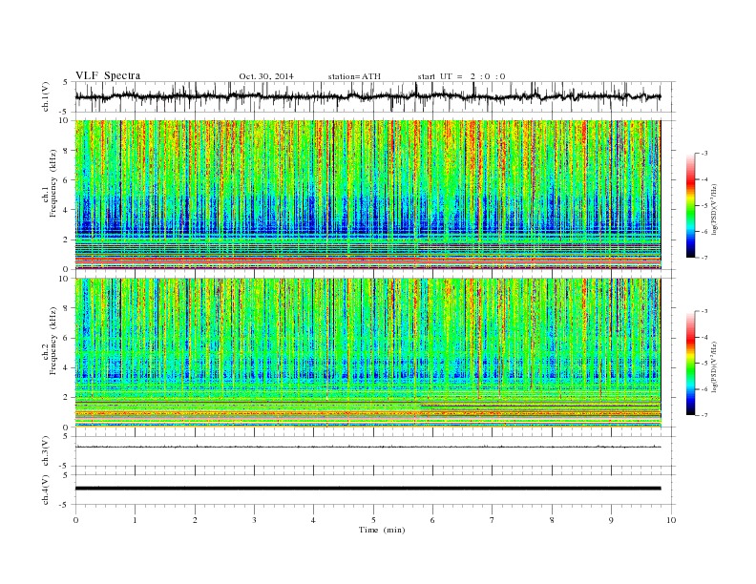Click the "-7" label on ch.2 colorbar
The width and height of the screenshot is (756, 584).
click(x=703, y=415)
